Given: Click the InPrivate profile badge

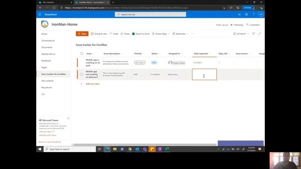Looking at the screenshot, I should pos(249,8).
